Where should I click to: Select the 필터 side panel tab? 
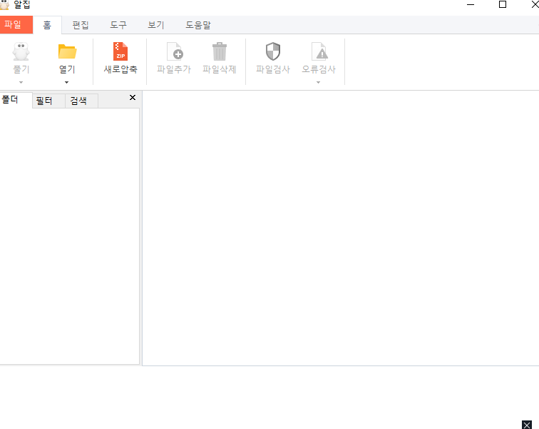coord(48,101)
